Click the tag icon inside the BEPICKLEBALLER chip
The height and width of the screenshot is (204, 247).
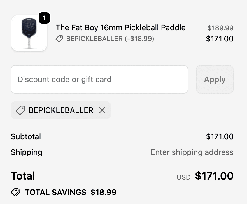pyautogui.click(x=20, y=110)
